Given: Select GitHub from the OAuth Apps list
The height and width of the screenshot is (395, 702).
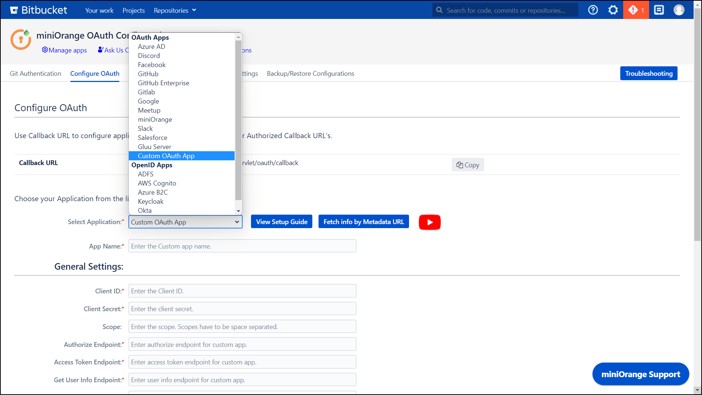Looking at the screenshot, I should coord(148,74).
